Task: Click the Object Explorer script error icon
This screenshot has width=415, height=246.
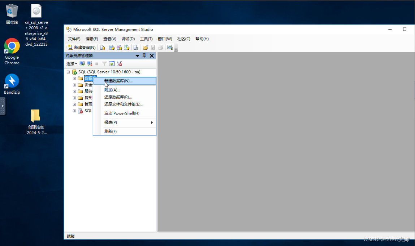Action: (120, 64)
